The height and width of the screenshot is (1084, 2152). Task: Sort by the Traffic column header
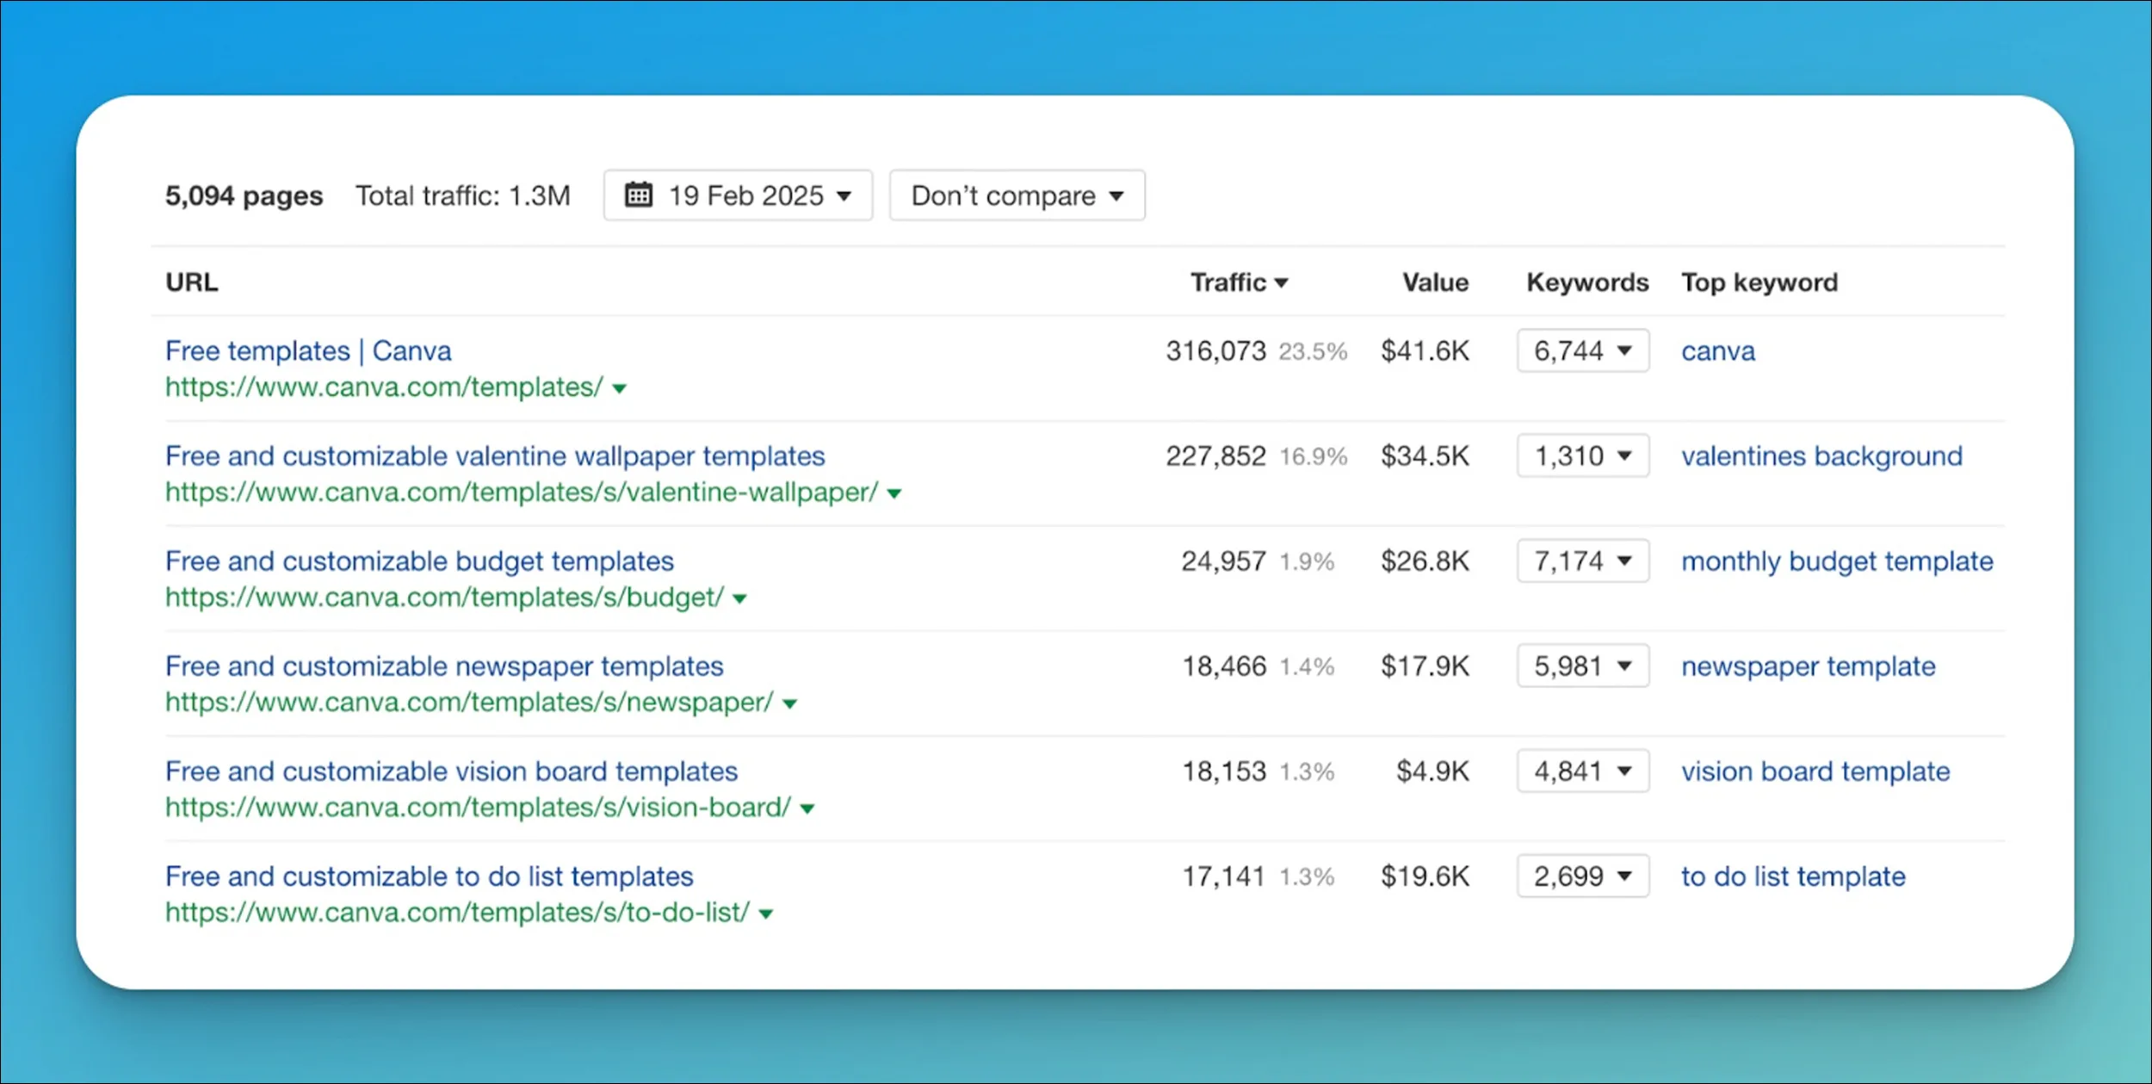(x=1239, y=282)
